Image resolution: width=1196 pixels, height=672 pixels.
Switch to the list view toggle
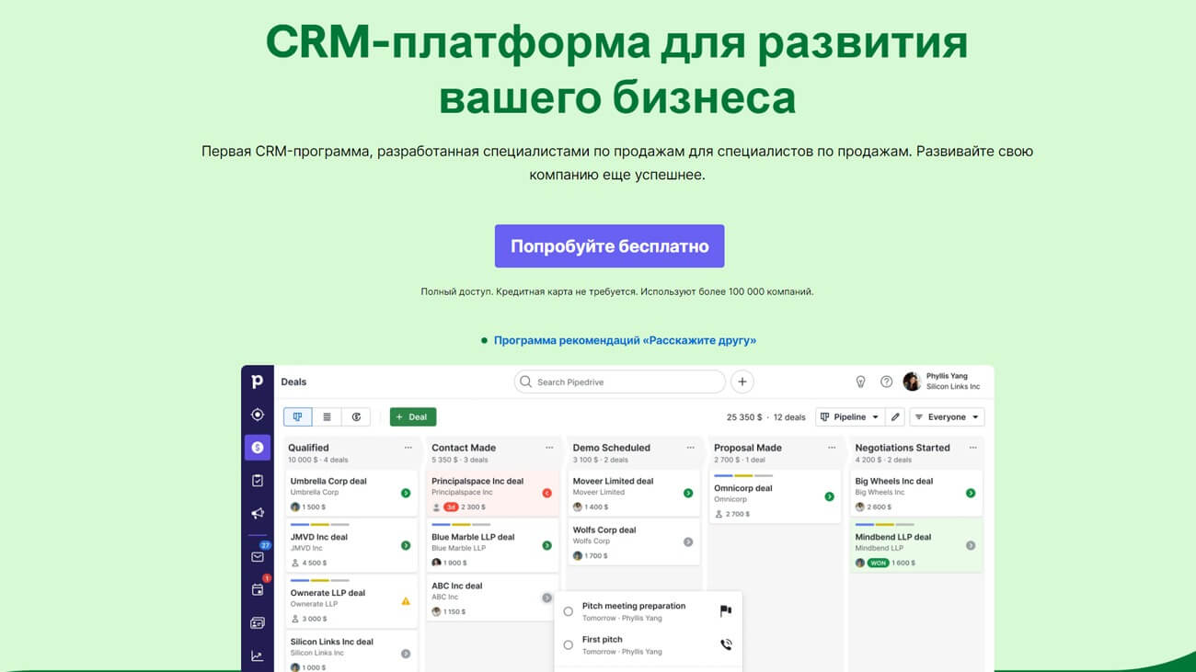click(x=327, y=417)
